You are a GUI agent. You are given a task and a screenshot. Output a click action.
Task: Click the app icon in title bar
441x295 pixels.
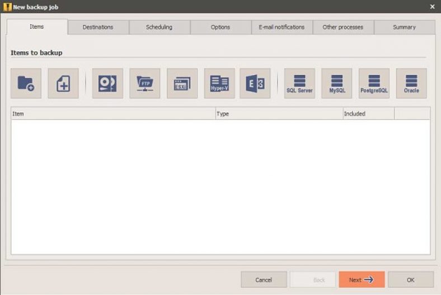point(7,7)
